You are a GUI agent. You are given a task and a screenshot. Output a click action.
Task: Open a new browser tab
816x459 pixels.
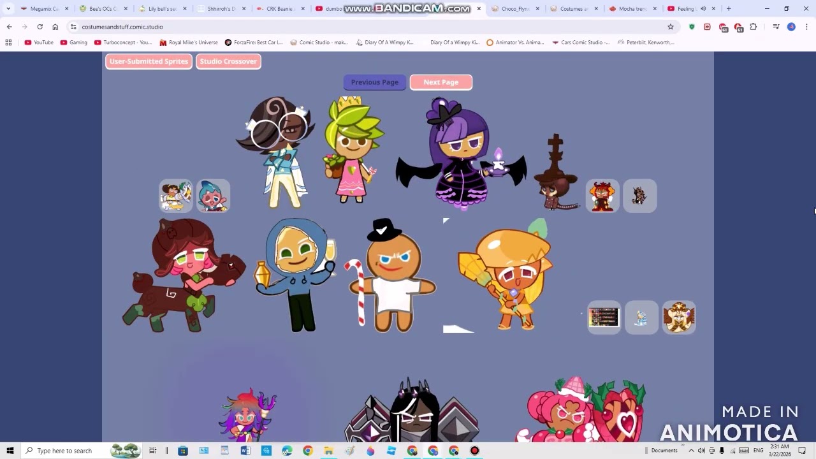coord(729,9)
